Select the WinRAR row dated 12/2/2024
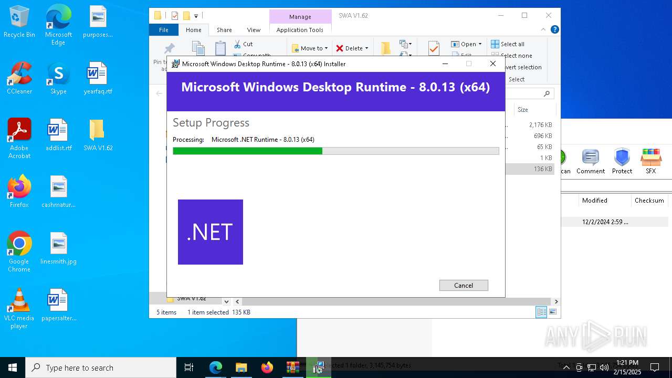This screenshot has height=378, width=672. point(615,222)
